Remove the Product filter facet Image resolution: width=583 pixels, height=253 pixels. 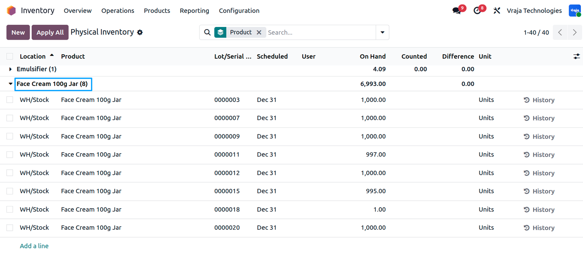pos(259,32)
